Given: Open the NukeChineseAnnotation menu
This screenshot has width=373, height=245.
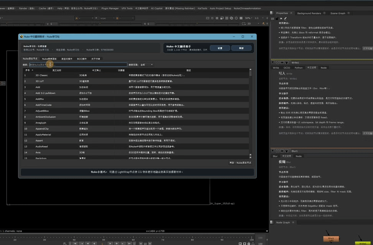Looking at the screenshot, I should pyautogui.click(x=247, y=8).
